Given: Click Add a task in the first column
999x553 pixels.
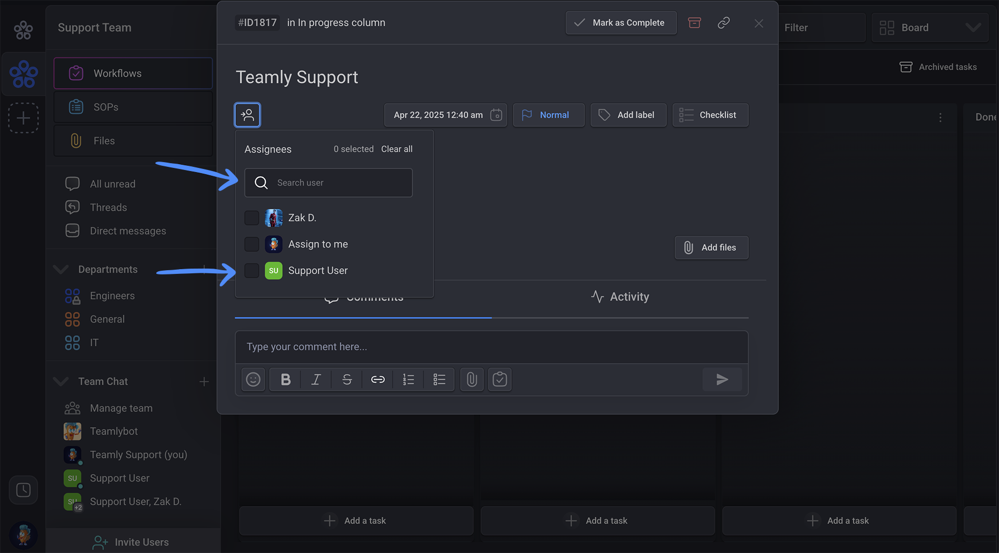Looking at the screenshot, I should [356, 520].
